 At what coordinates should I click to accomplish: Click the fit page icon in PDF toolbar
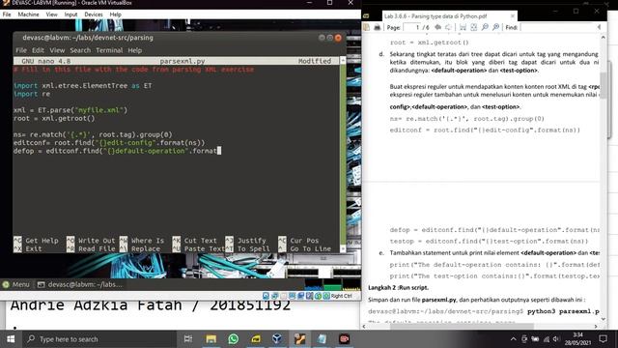click(474, 27)
